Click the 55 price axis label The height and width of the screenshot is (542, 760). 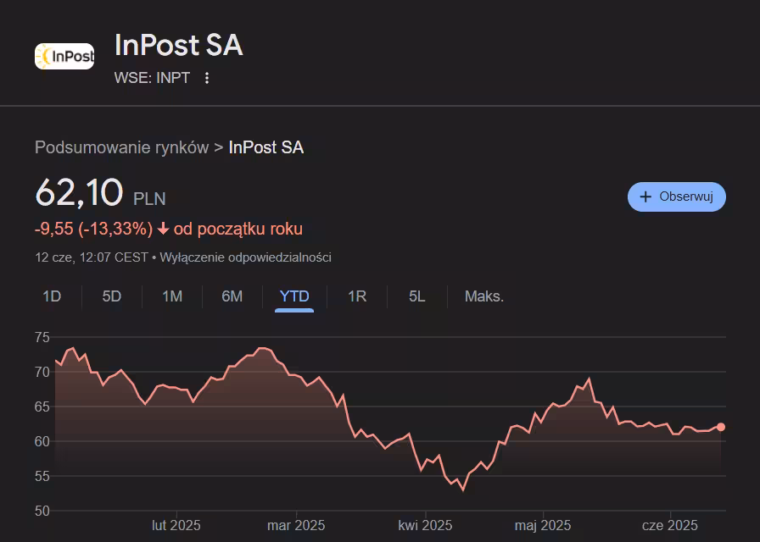point(42,476)
